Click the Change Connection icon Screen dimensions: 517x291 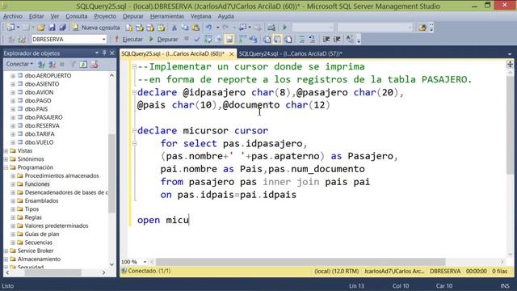(x=22, y=40)
